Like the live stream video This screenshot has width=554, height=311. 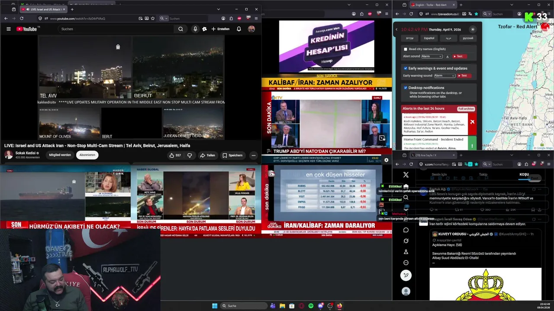pos(175,155)
